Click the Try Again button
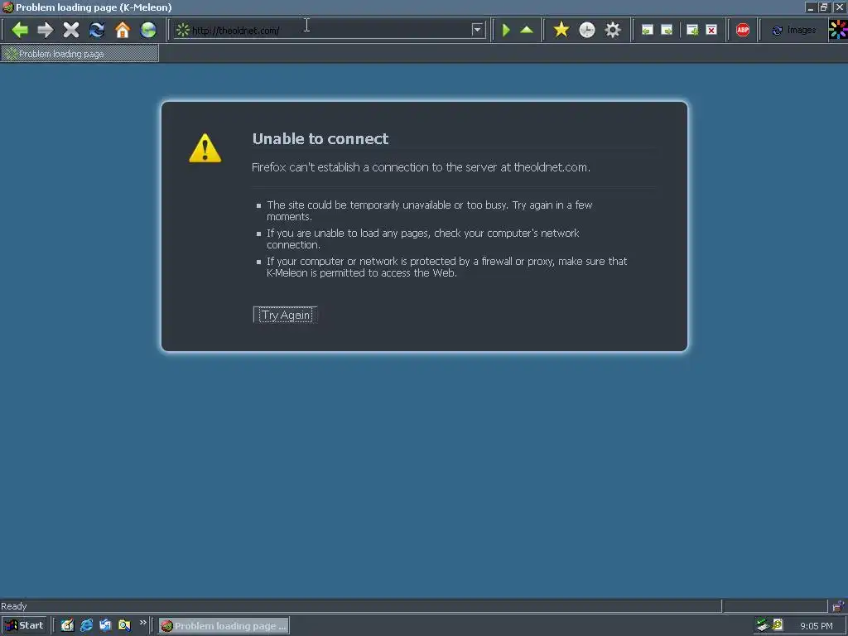848x636 pixels. coord(286,315)
